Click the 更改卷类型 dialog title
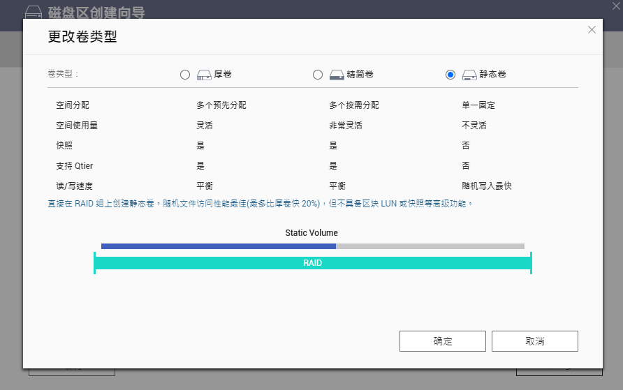 (x=82, y=37)
